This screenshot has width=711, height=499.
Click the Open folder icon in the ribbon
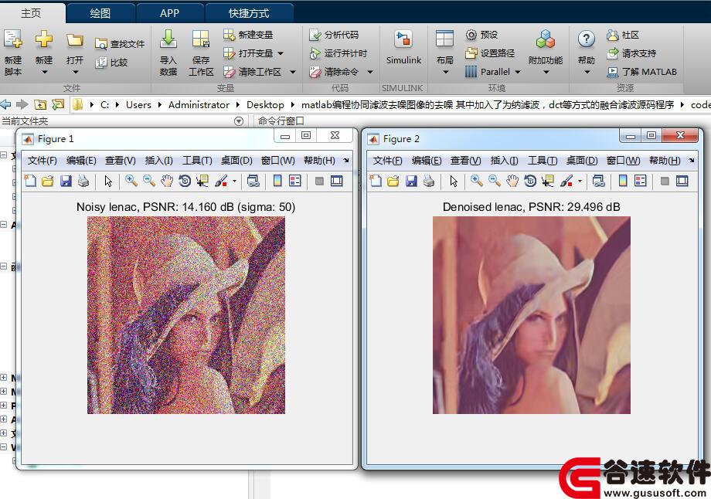[75, 40]
